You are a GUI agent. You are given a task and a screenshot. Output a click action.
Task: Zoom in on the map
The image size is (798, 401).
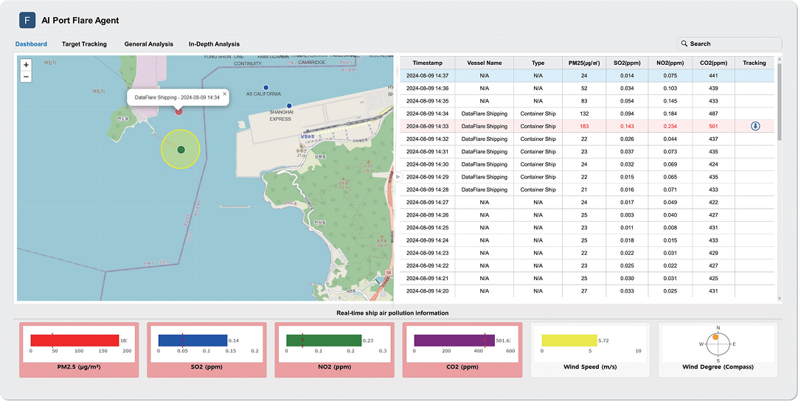point(27,65)
